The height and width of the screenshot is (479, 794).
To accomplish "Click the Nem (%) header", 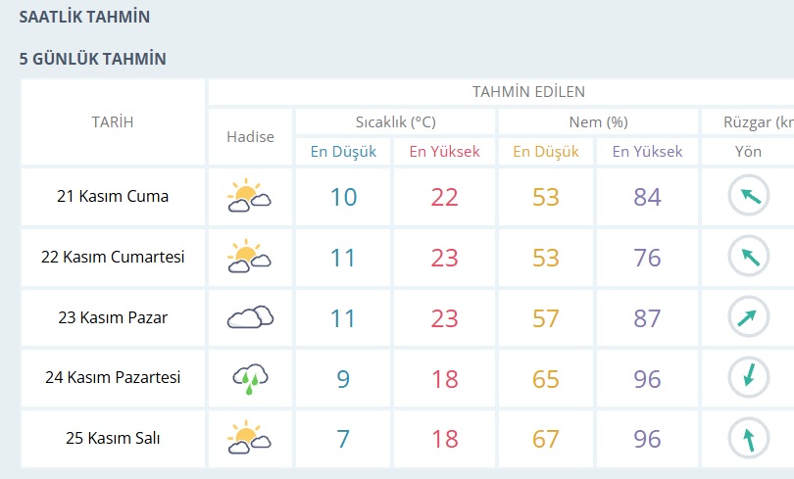I will (x=598, y=122).
